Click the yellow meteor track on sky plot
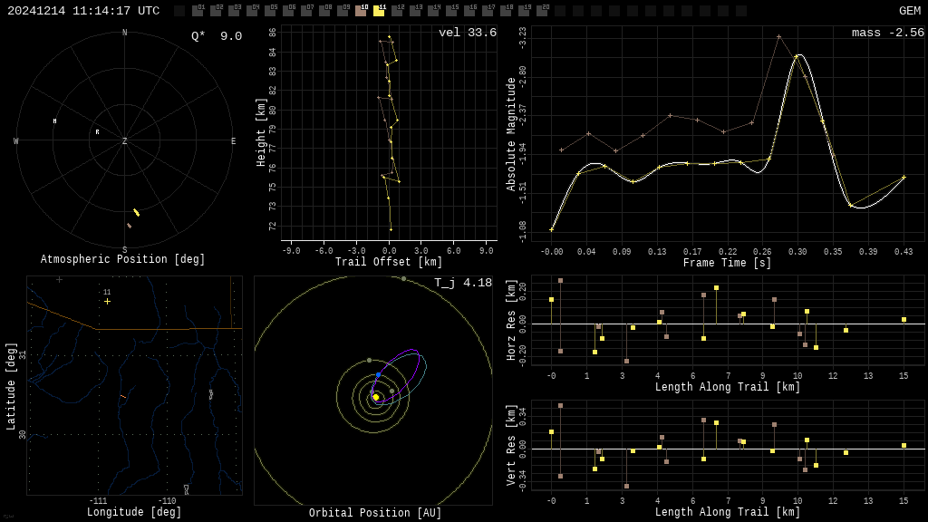 click(137, 212)
